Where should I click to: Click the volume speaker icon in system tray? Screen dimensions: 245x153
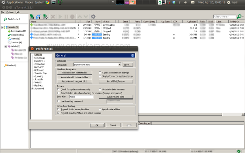coord(185,2)
